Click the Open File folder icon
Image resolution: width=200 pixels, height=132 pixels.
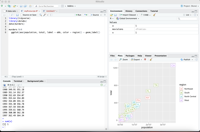tap(14, 6)
